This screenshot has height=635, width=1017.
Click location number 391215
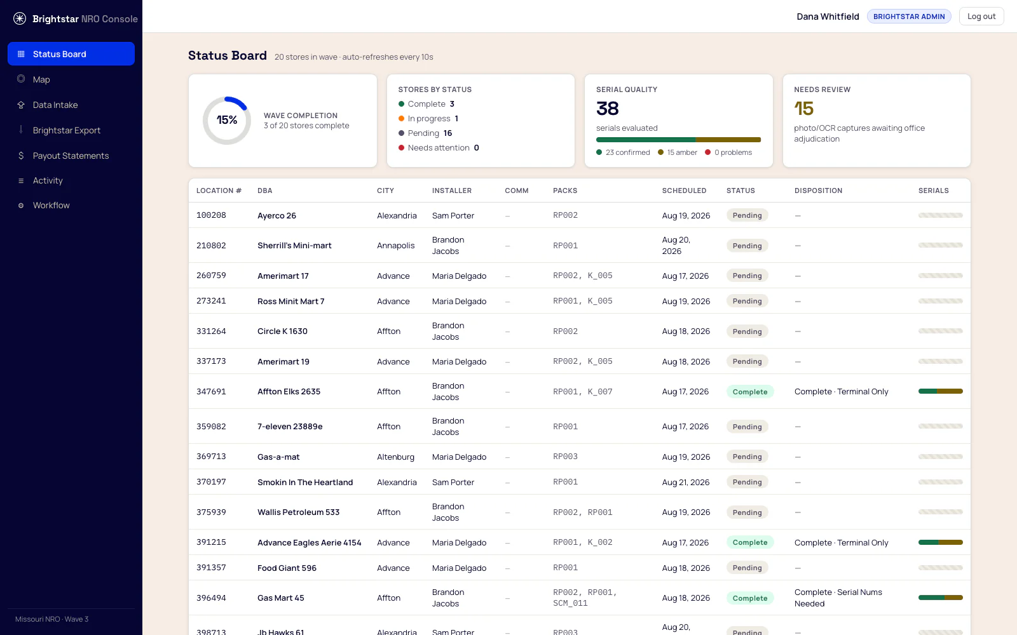click(x=211, y=542)
